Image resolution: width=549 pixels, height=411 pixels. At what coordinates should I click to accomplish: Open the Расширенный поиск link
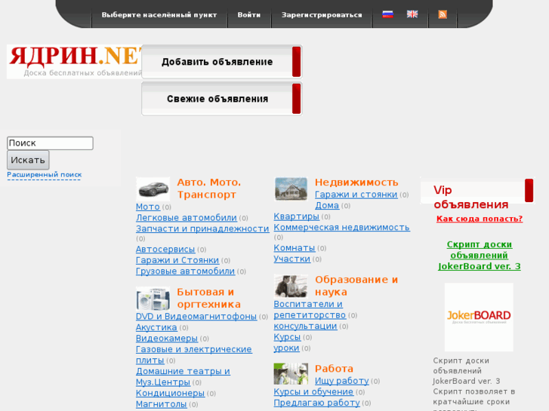[x=44, y=174]
